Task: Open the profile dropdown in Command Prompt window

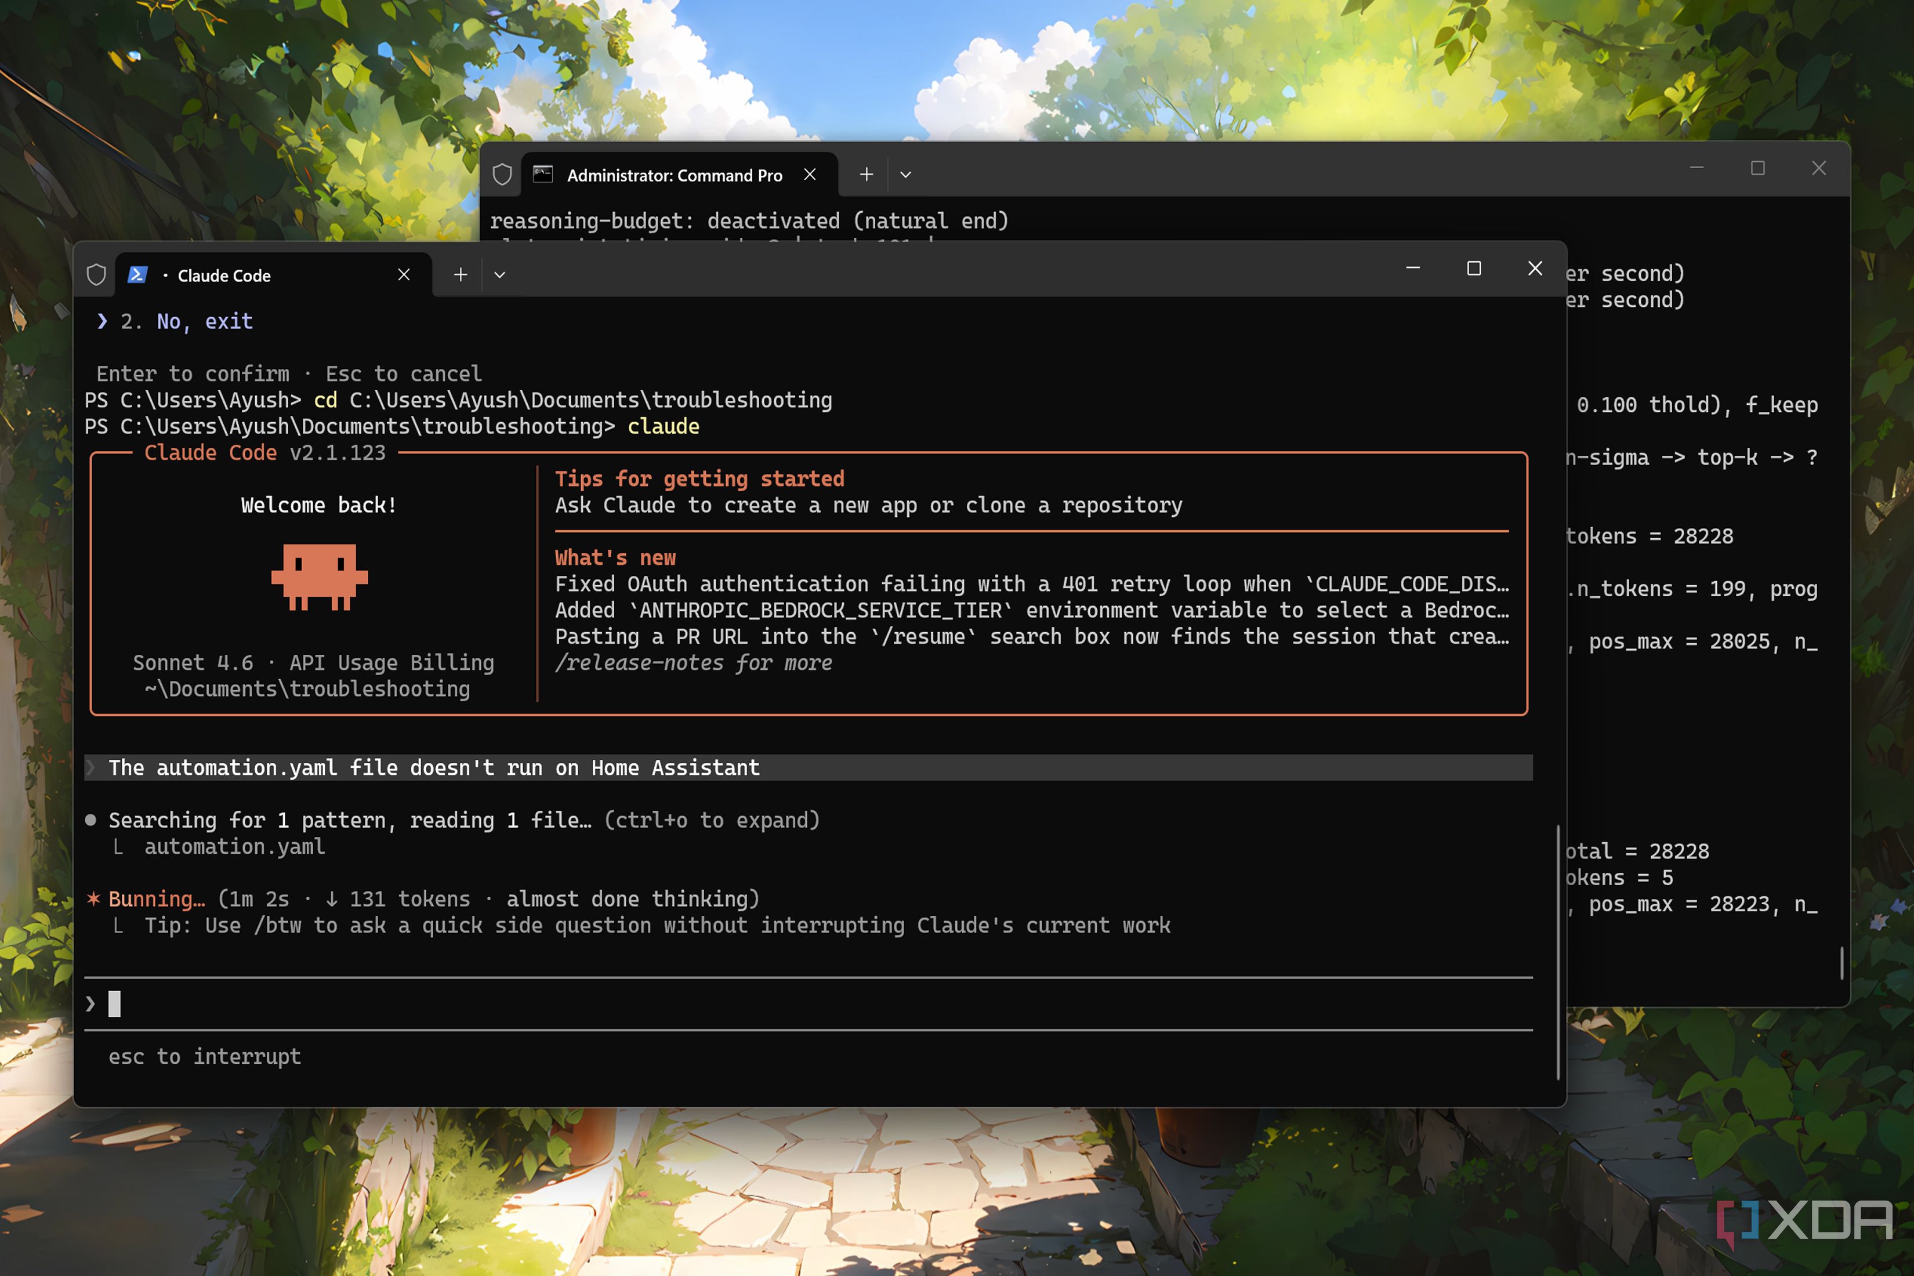Action: point(906,174)
